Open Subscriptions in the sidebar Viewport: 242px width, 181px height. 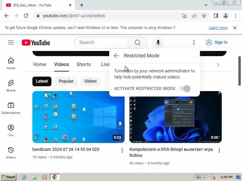point(11,108)
